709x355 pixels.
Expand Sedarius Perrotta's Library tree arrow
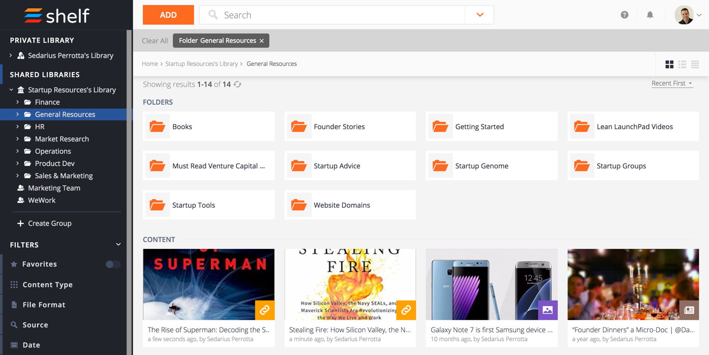tap(11, 55)
